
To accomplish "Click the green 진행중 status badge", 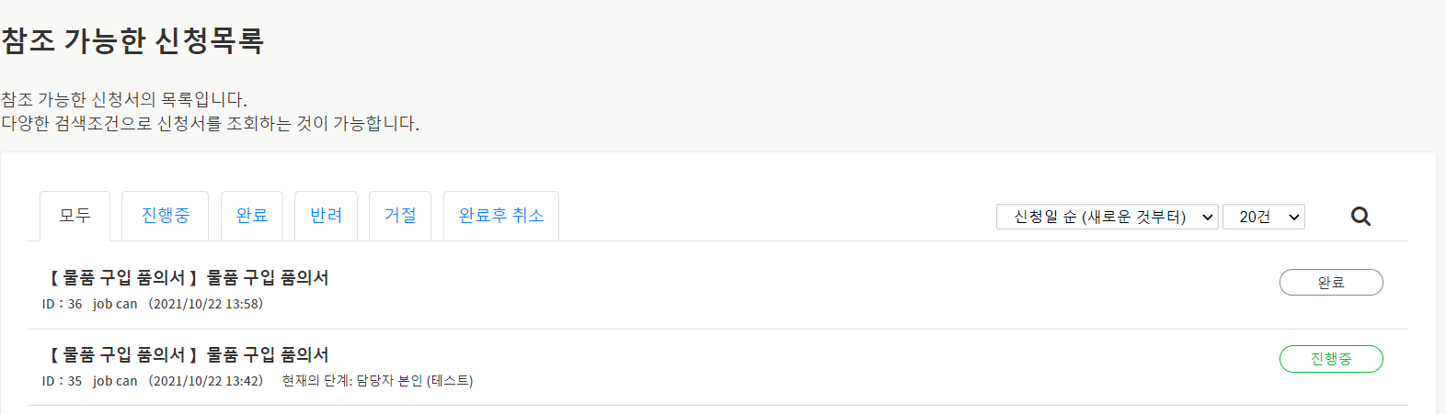I will 1331,359.
